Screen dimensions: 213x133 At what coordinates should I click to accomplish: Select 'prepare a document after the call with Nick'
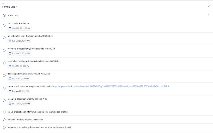point(27,99)
